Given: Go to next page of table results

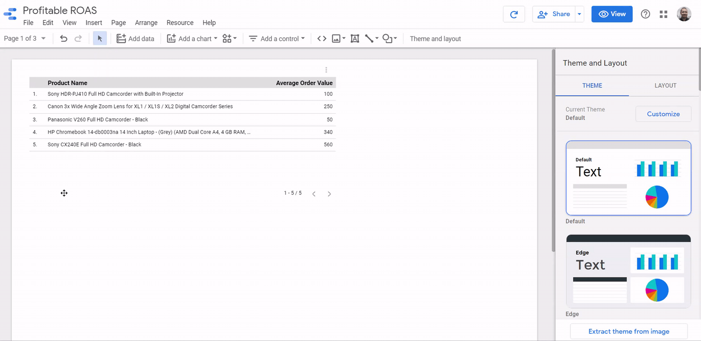Looking at the screenshot, I should click(x=329, y=193).
